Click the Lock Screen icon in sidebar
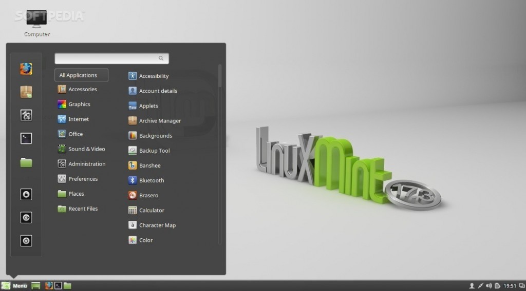Screen dimensions: 526x291 click(x=26, y=194)
